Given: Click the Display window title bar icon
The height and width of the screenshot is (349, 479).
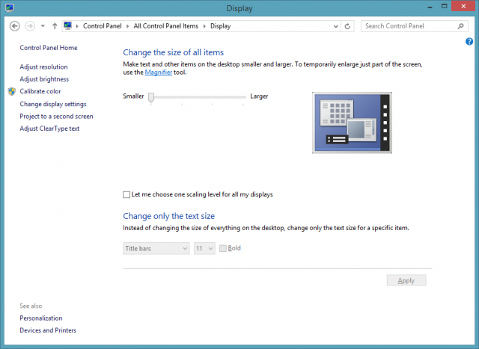Looking at the screenshot, I should coord(10,7).
